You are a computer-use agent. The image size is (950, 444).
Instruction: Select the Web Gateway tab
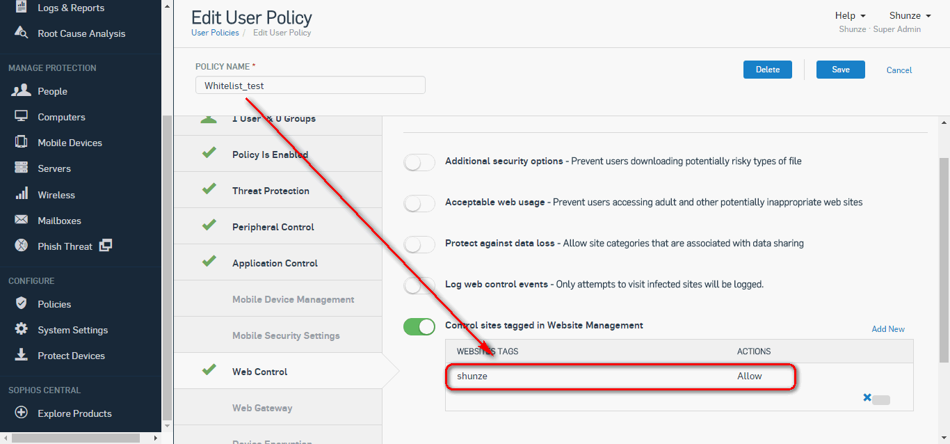coord(278,407)
